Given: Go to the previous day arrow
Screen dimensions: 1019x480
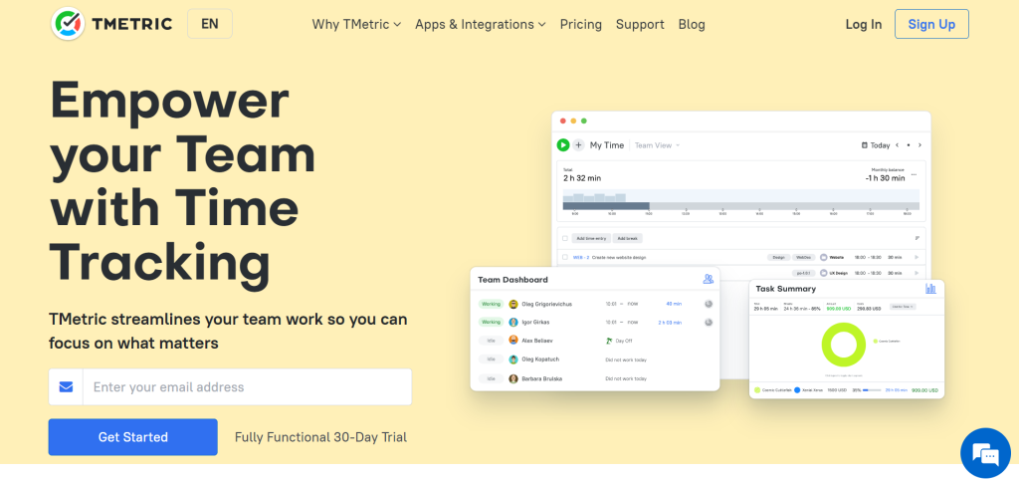Looking at the screenshot, I should point(898,145).
